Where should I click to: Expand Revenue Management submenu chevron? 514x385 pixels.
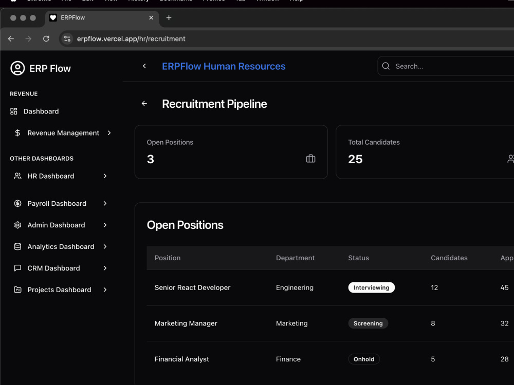click(x=109, y=133)
